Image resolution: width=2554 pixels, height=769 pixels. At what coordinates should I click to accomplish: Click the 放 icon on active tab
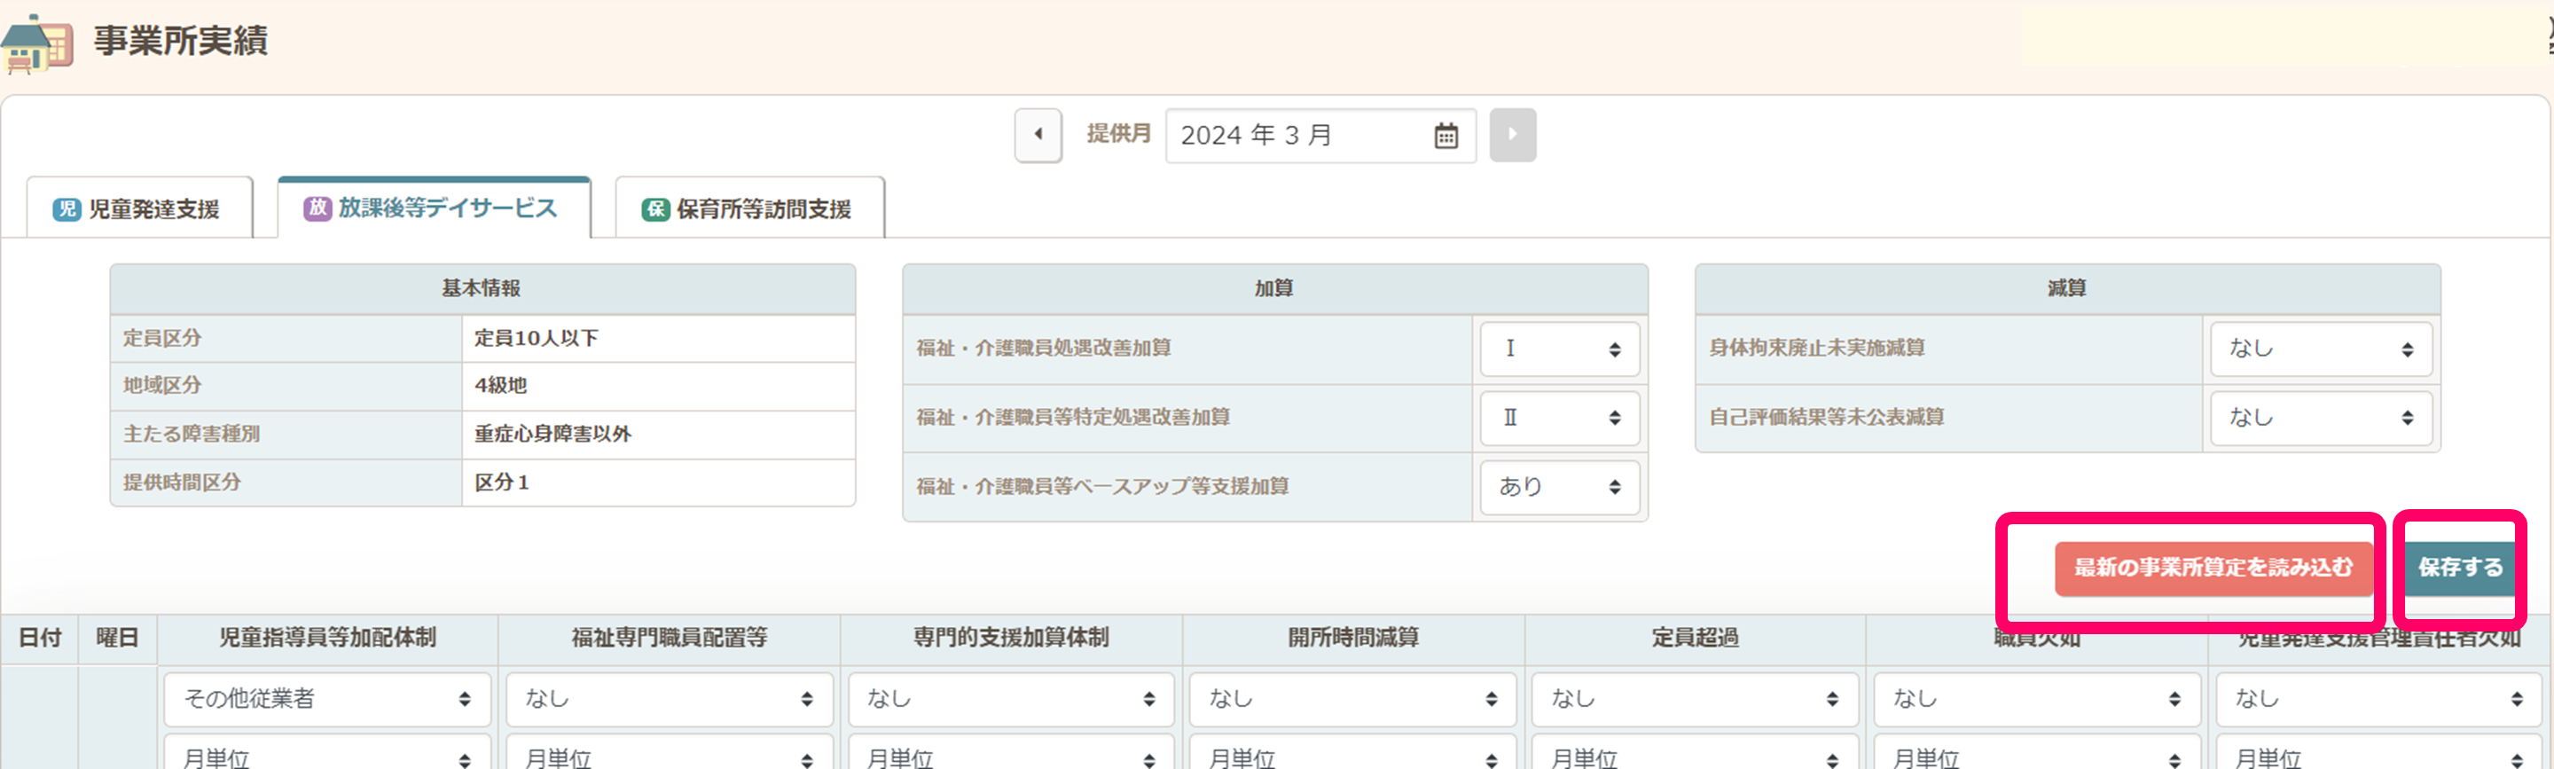317,208
